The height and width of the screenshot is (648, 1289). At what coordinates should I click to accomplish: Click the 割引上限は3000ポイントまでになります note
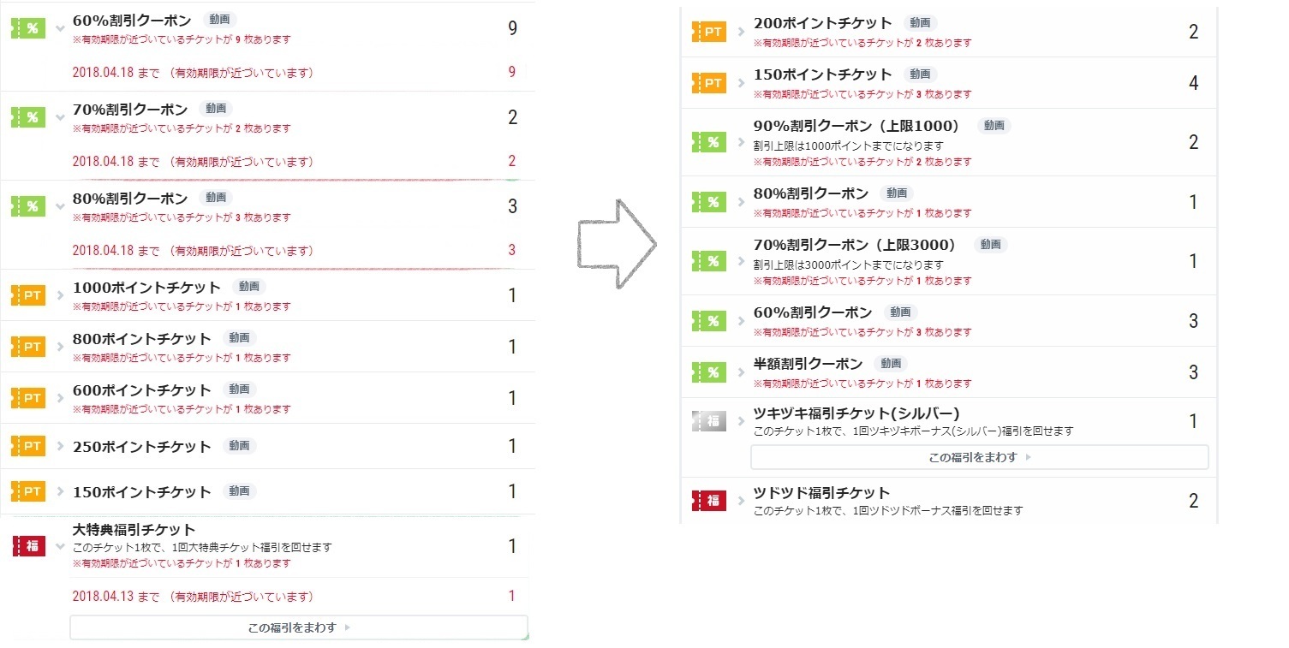pos(848,265)
